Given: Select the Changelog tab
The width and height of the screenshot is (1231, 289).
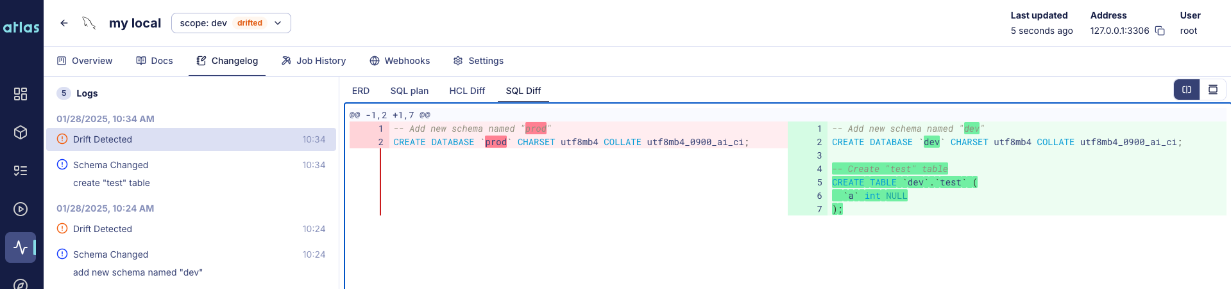Looking at the screenshot, I should coord(227,61).
